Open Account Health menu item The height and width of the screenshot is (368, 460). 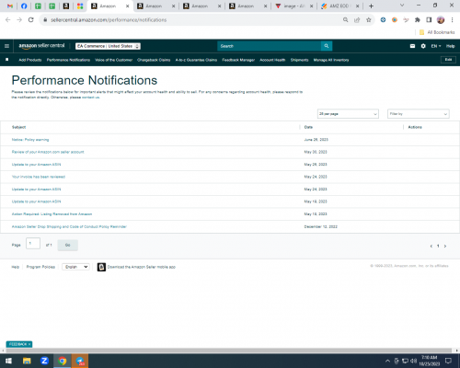pos(272,60)
